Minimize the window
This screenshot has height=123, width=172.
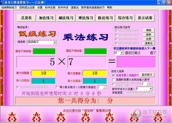159,2
